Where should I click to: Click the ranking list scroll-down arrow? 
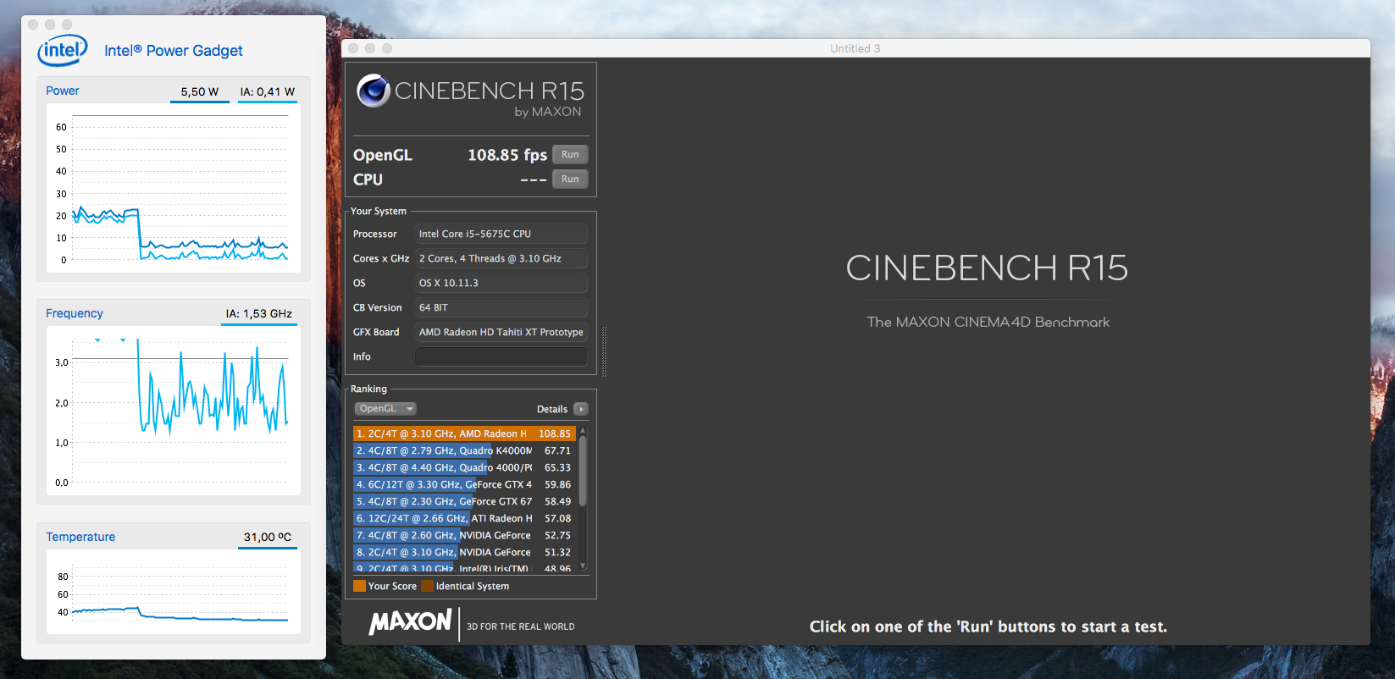pos(583,566)
